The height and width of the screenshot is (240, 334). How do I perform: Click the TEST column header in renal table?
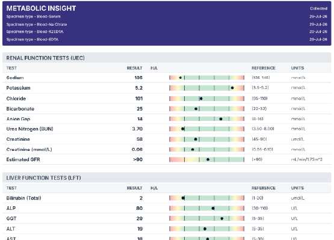(11, 68)
